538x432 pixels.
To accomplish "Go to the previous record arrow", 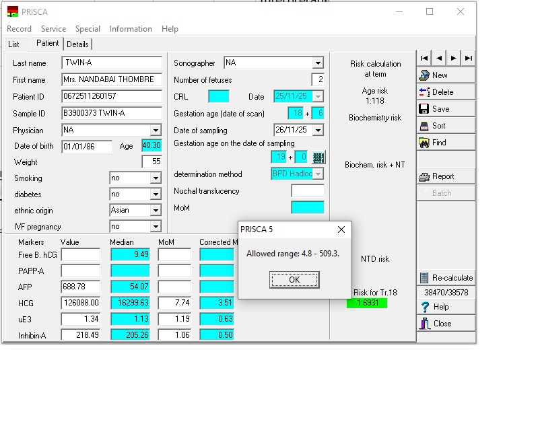I will [x=439, y=59].
